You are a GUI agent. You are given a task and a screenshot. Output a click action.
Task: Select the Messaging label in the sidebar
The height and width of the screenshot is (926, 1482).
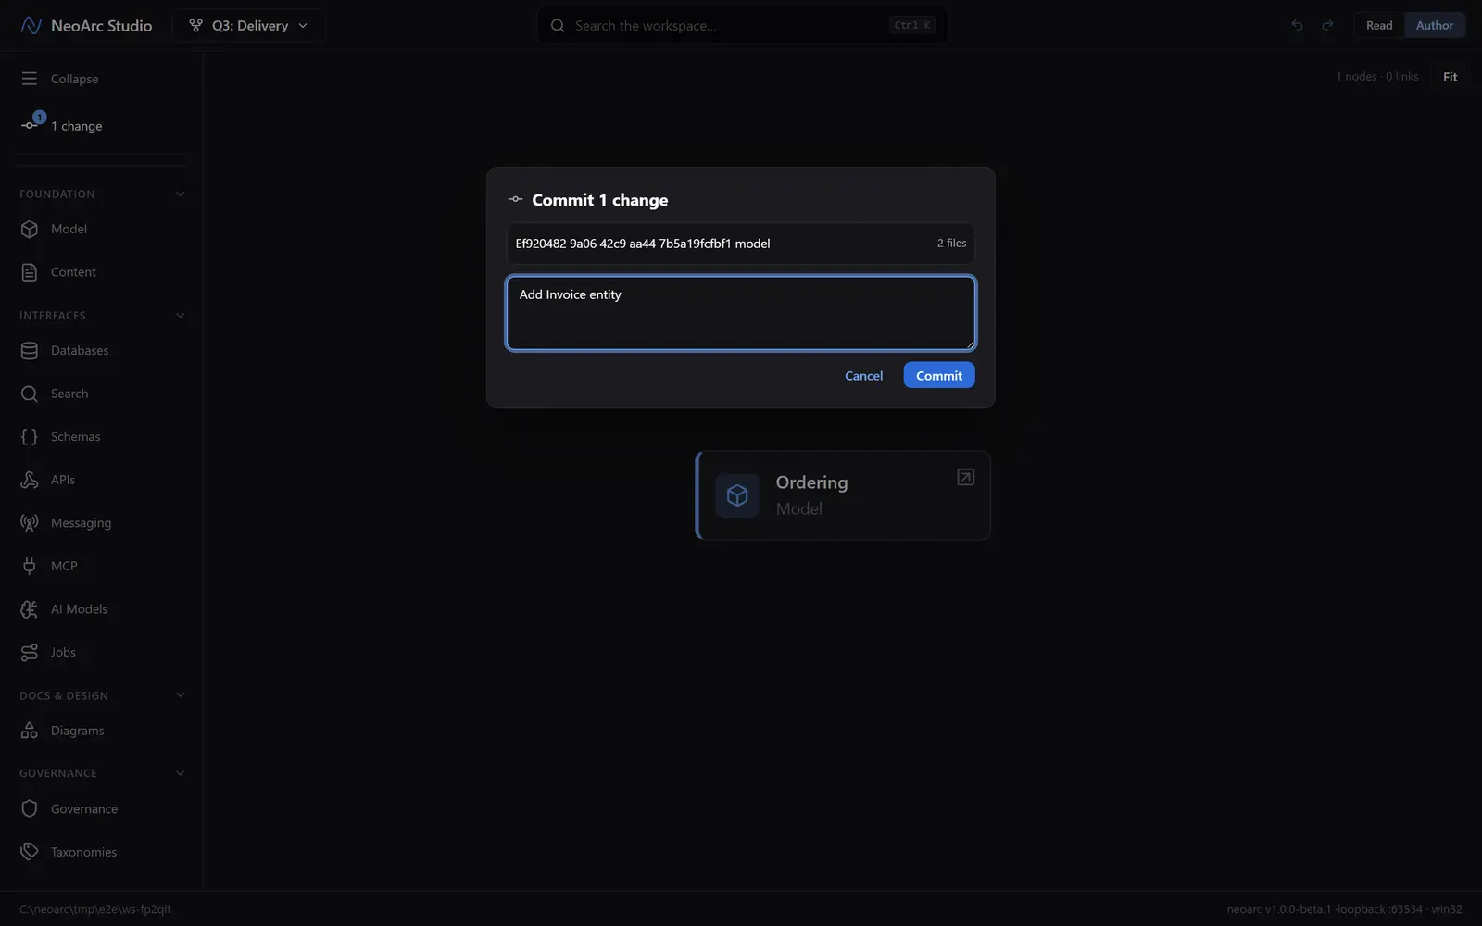[81, 523]
